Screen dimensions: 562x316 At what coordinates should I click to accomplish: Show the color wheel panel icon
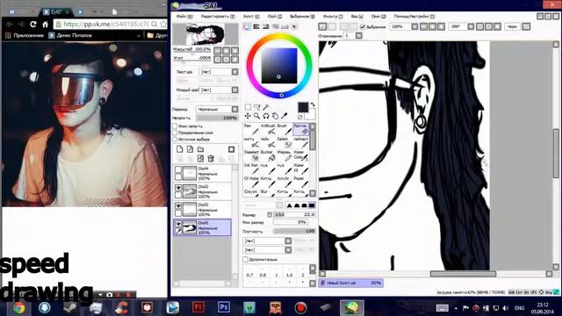coord(247,27)
